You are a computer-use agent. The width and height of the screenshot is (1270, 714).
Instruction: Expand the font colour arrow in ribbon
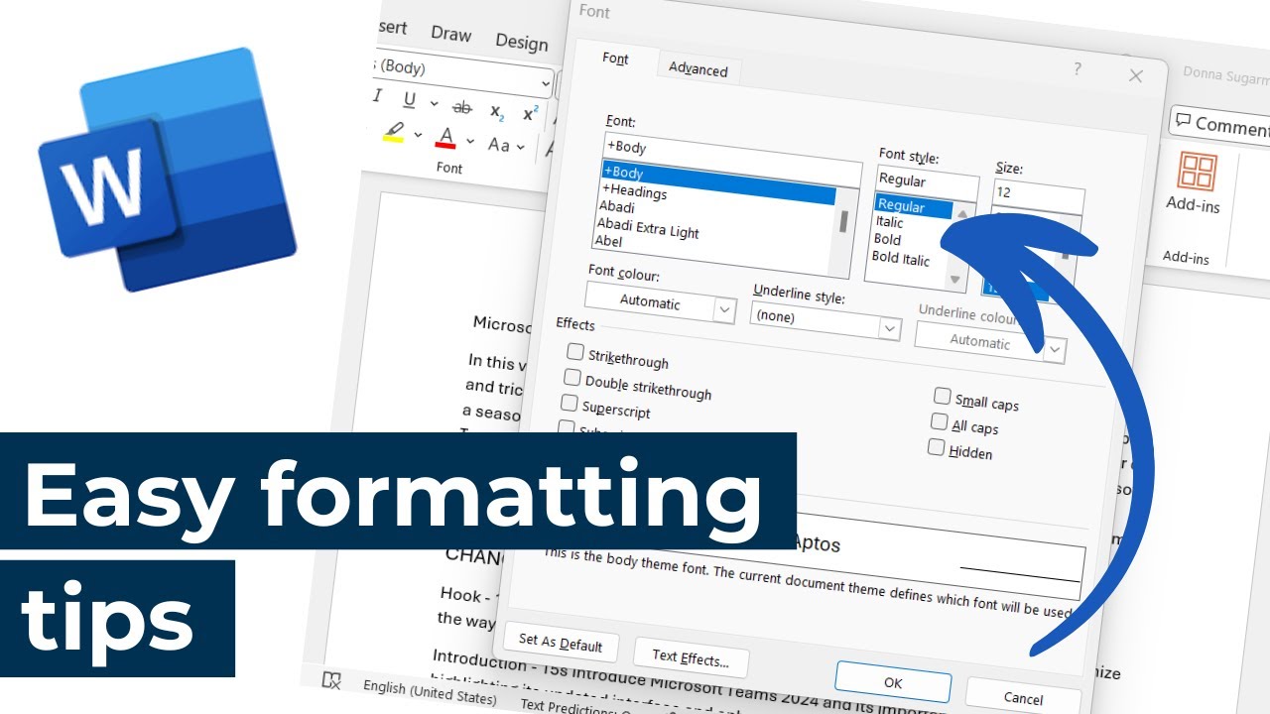(x=469, y=142)
